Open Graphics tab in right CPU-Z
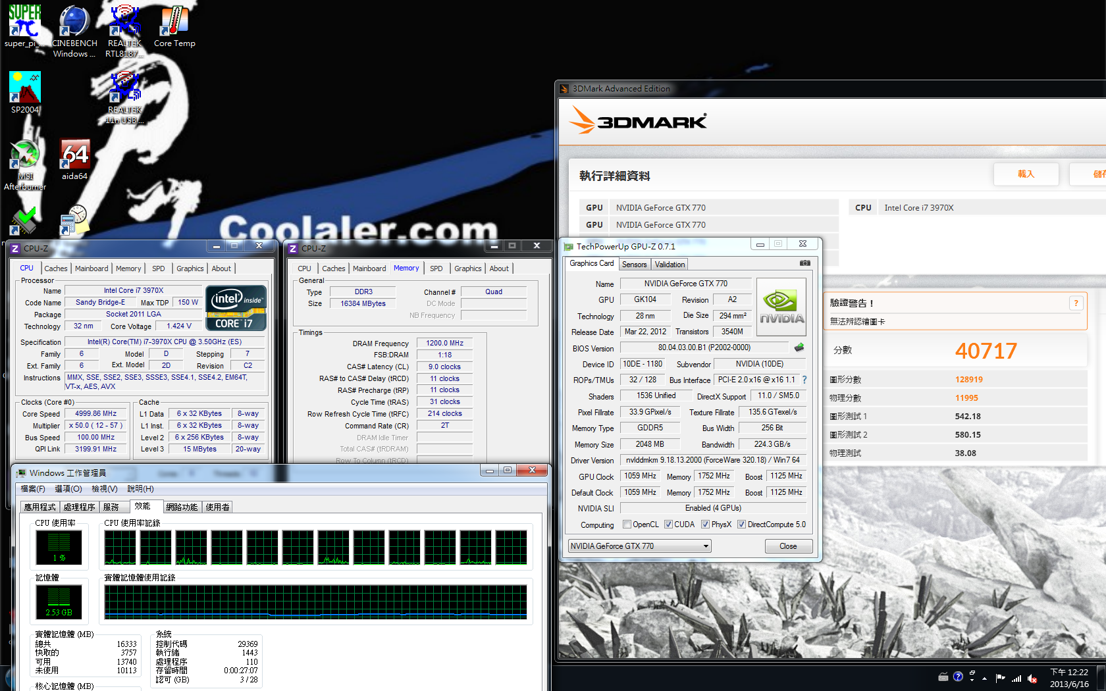Screen dimensions: 1106x691 [x=468, y=269]
